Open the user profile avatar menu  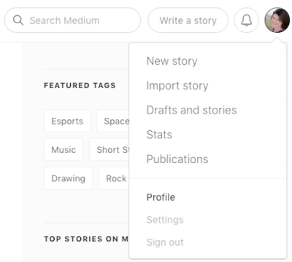point(277,20)
